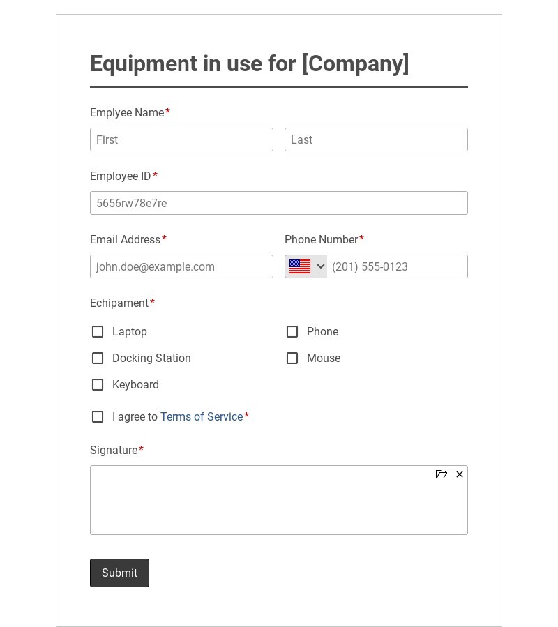Enable the Mouse checkbox
Viewport: 558px width, 627px height.
(x=292, y=358)
